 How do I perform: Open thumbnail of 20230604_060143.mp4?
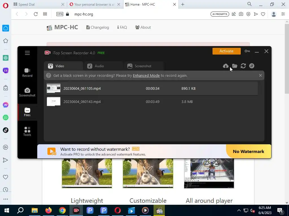(x=54, y=102)
